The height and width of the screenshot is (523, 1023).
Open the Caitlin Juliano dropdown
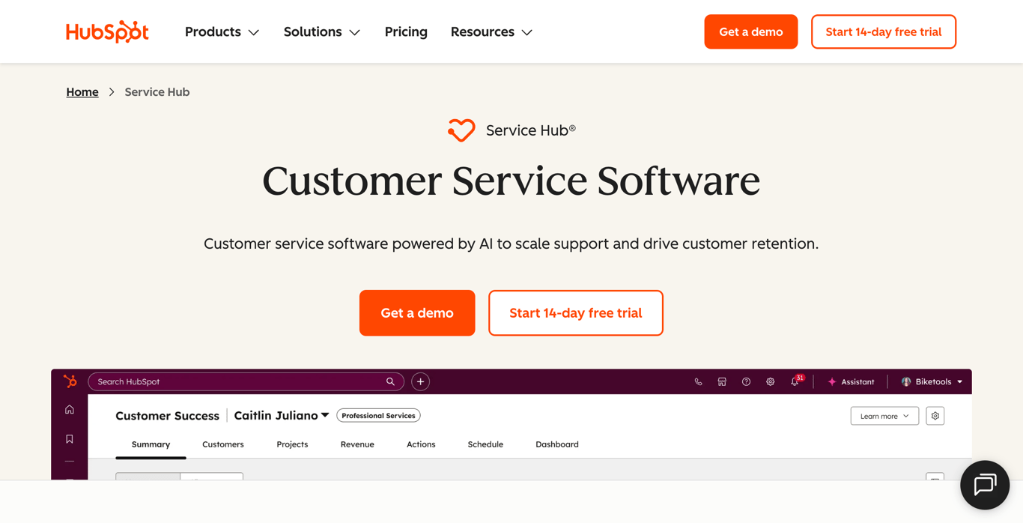click(x=282, y=415)
